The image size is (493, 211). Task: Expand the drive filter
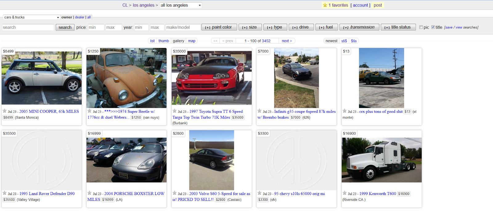[x=301, y=27]
